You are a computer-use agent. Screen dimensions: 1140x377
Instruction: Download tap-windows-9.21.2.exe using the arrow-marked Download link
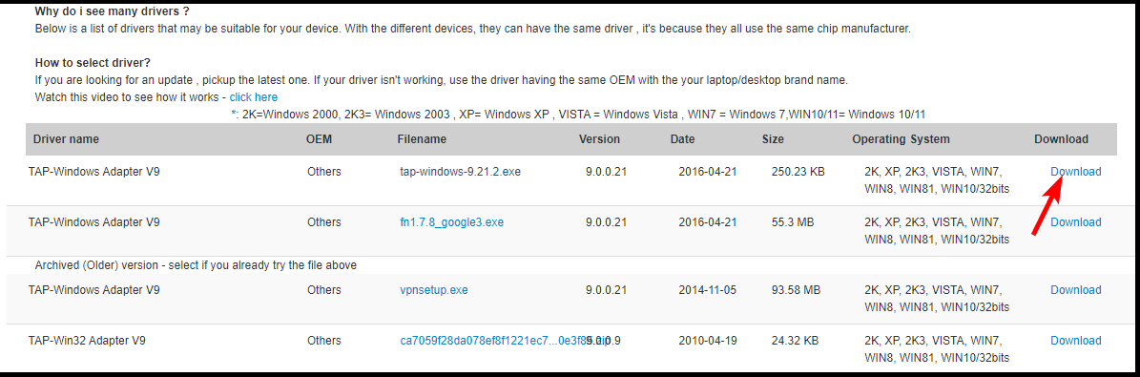click(x=1075, y=172)
